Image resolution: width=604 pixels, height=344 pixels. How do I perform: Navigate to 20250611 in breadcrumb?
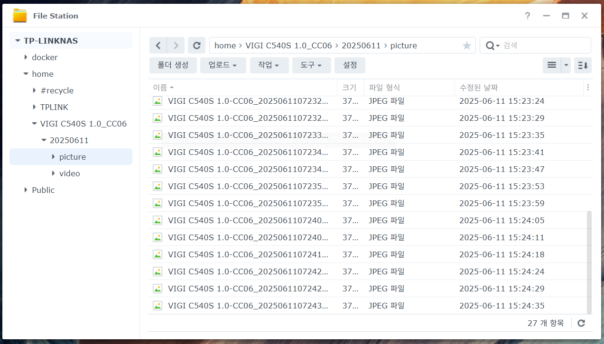[361, 45]
